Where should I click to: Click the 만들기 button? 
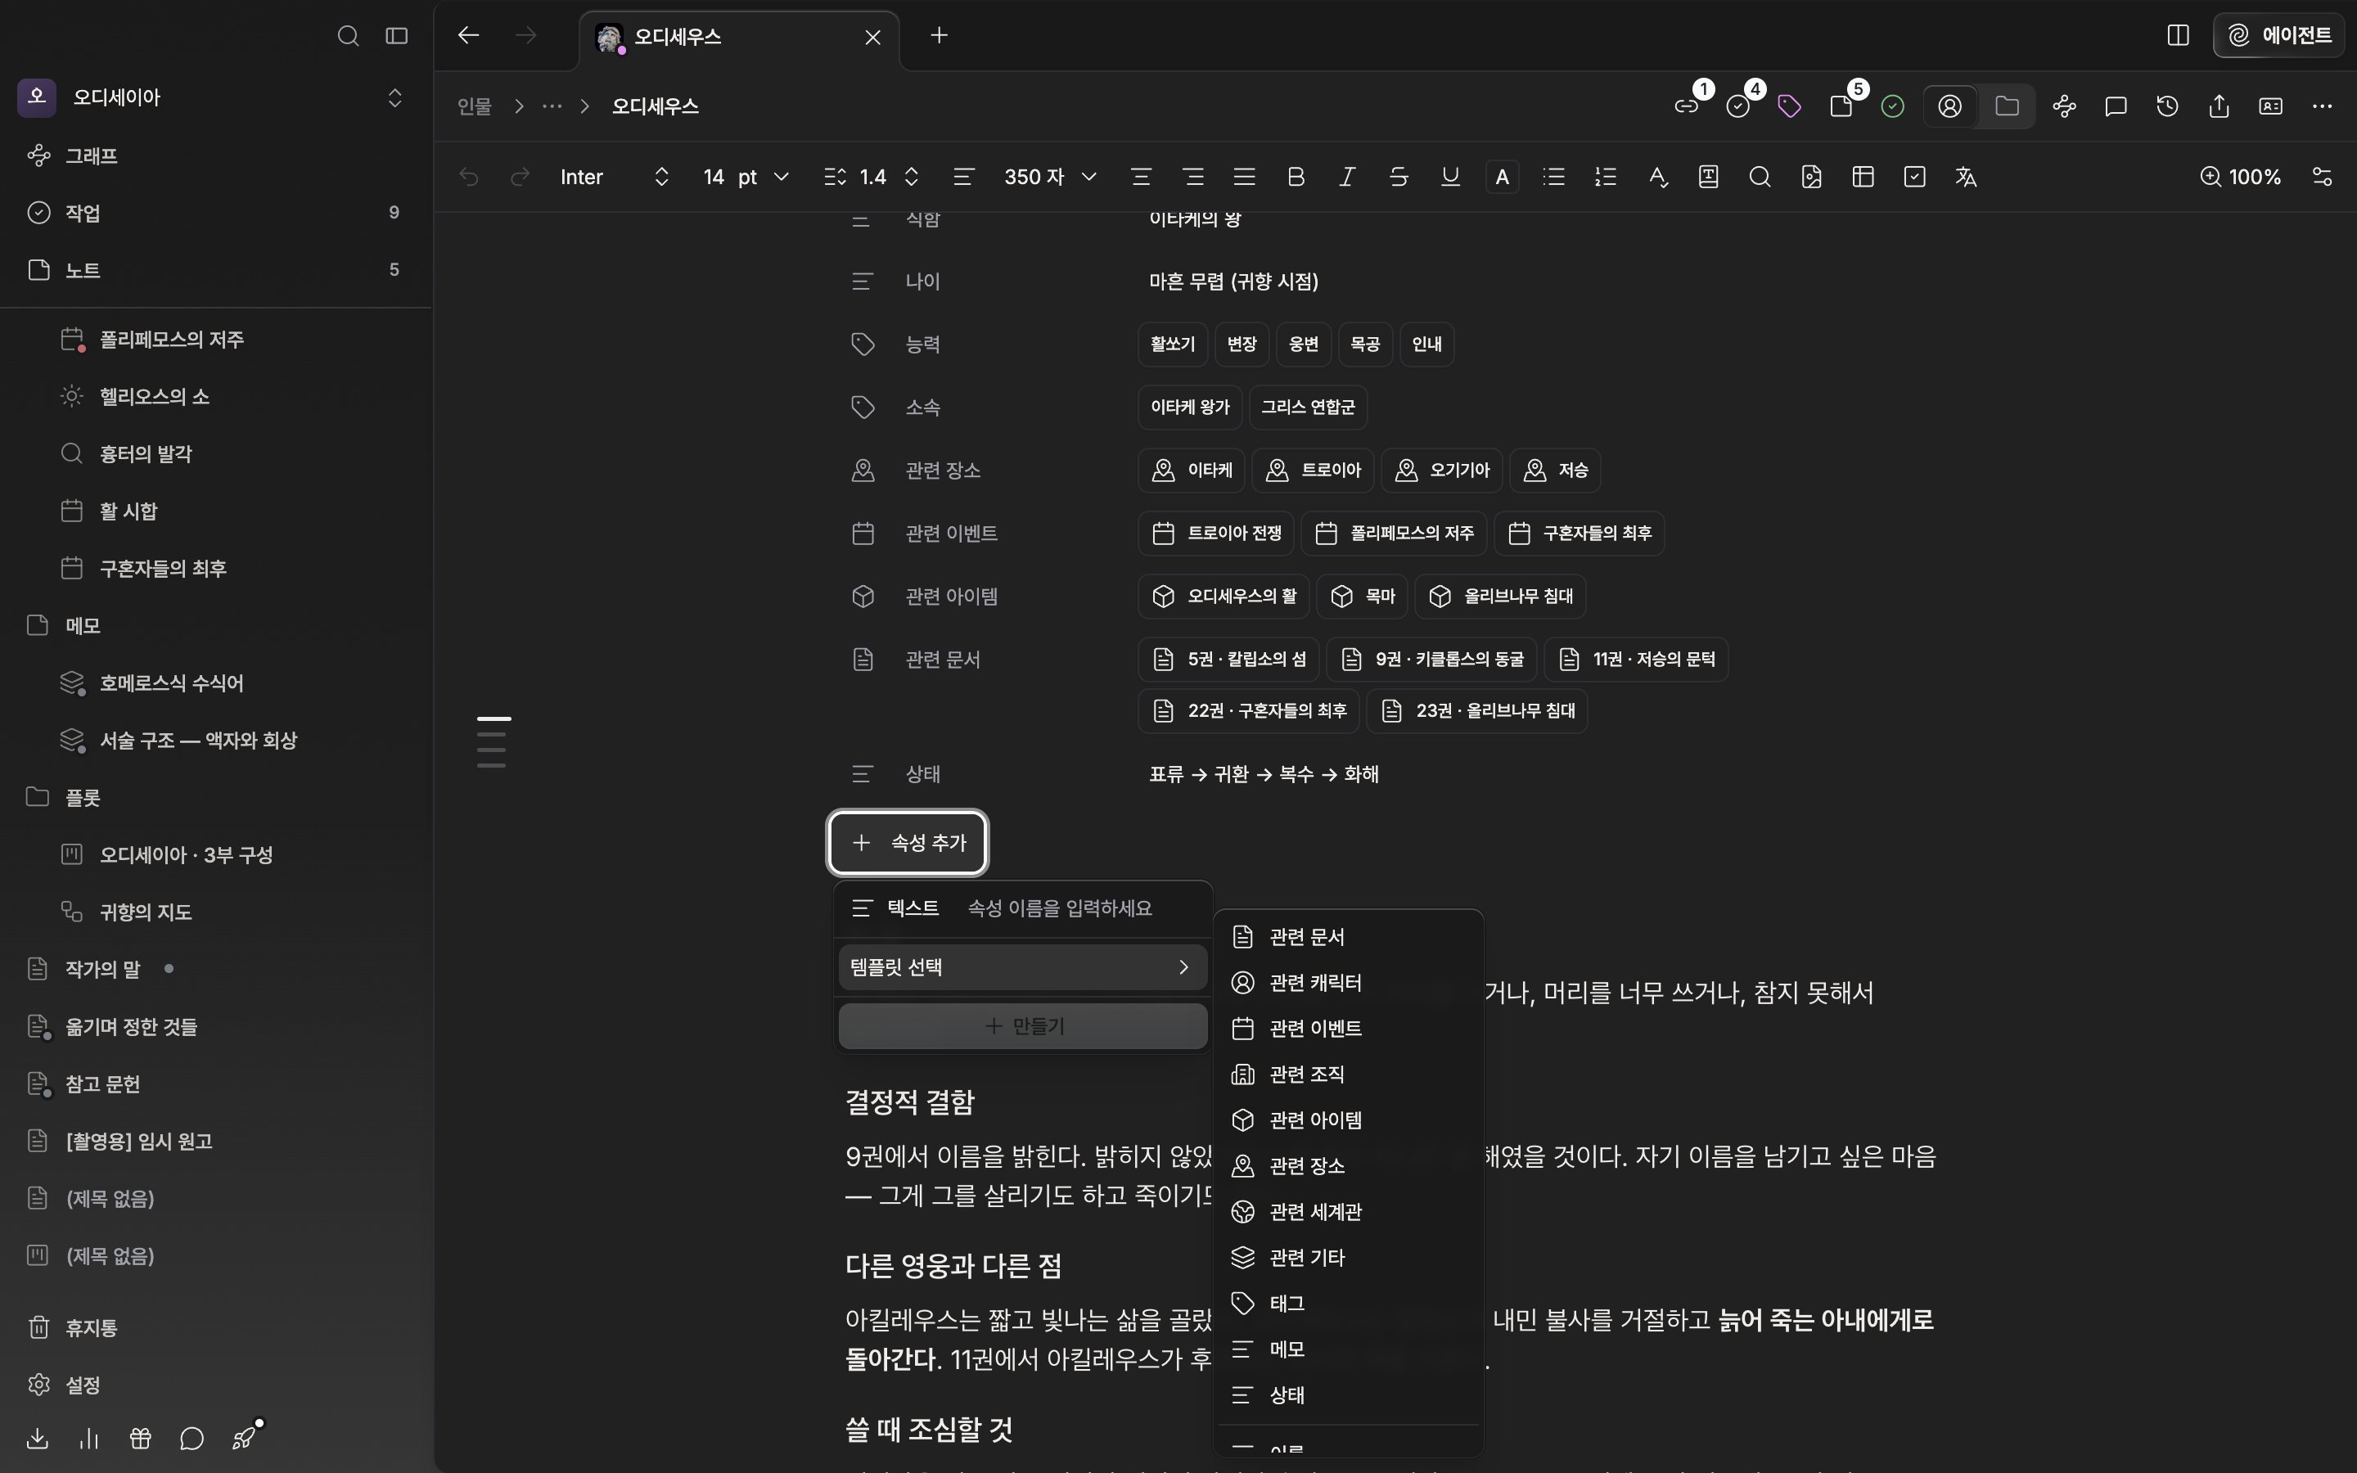point(1023,1026)
